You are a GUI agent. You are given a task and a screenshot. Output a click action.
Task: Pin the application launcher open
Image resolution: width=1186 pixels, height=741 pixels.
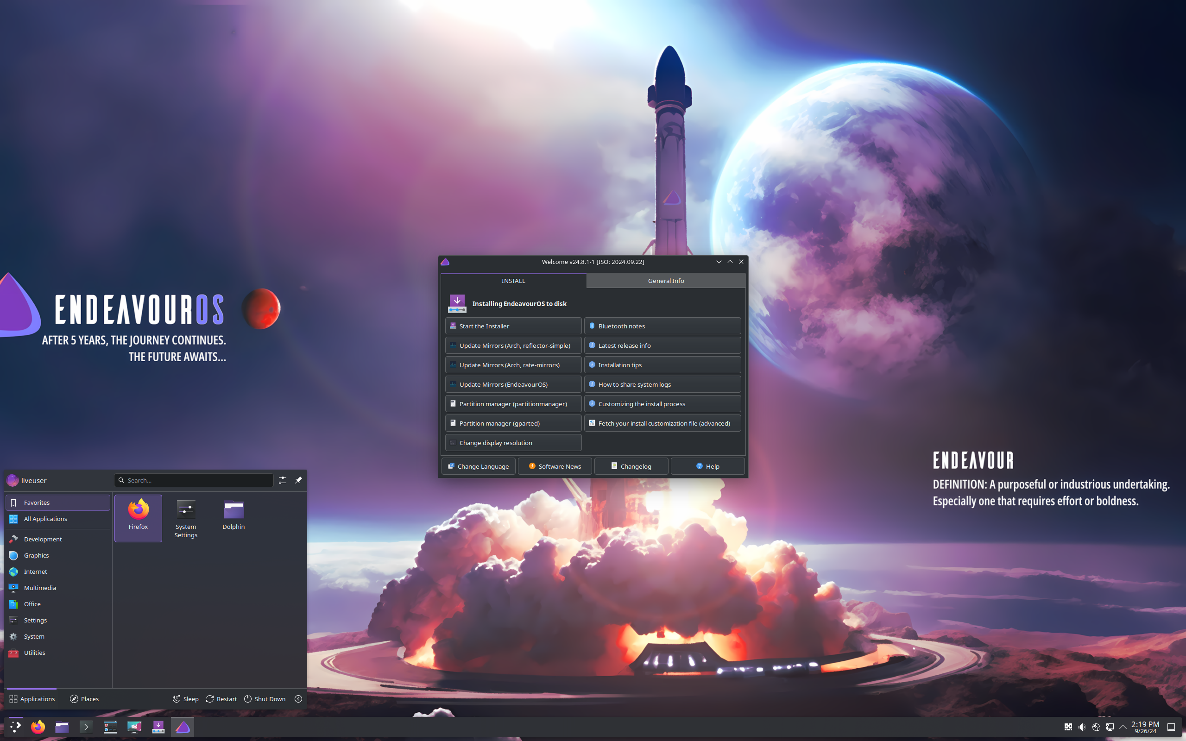tap(298, 480)
